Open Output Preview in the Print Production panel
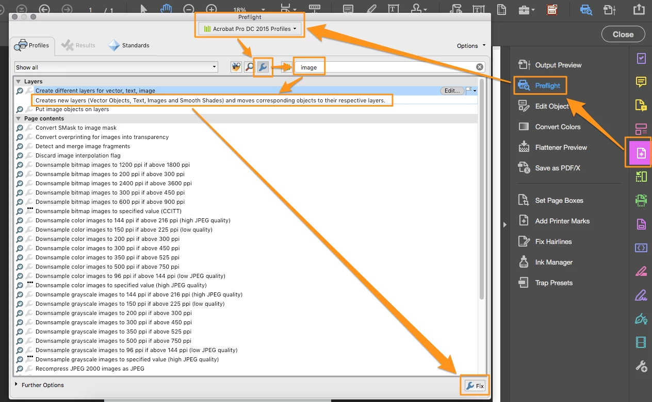The image size is (652, 402). tap(550, 65)
